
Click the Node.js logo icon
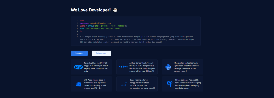pyautogui.click(x=123, y=67)
